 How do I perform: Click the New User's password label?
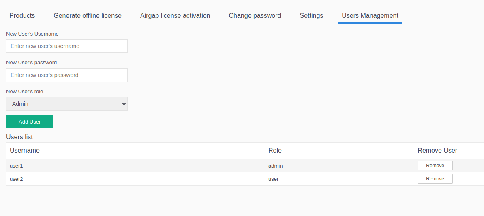pos(32,63)
